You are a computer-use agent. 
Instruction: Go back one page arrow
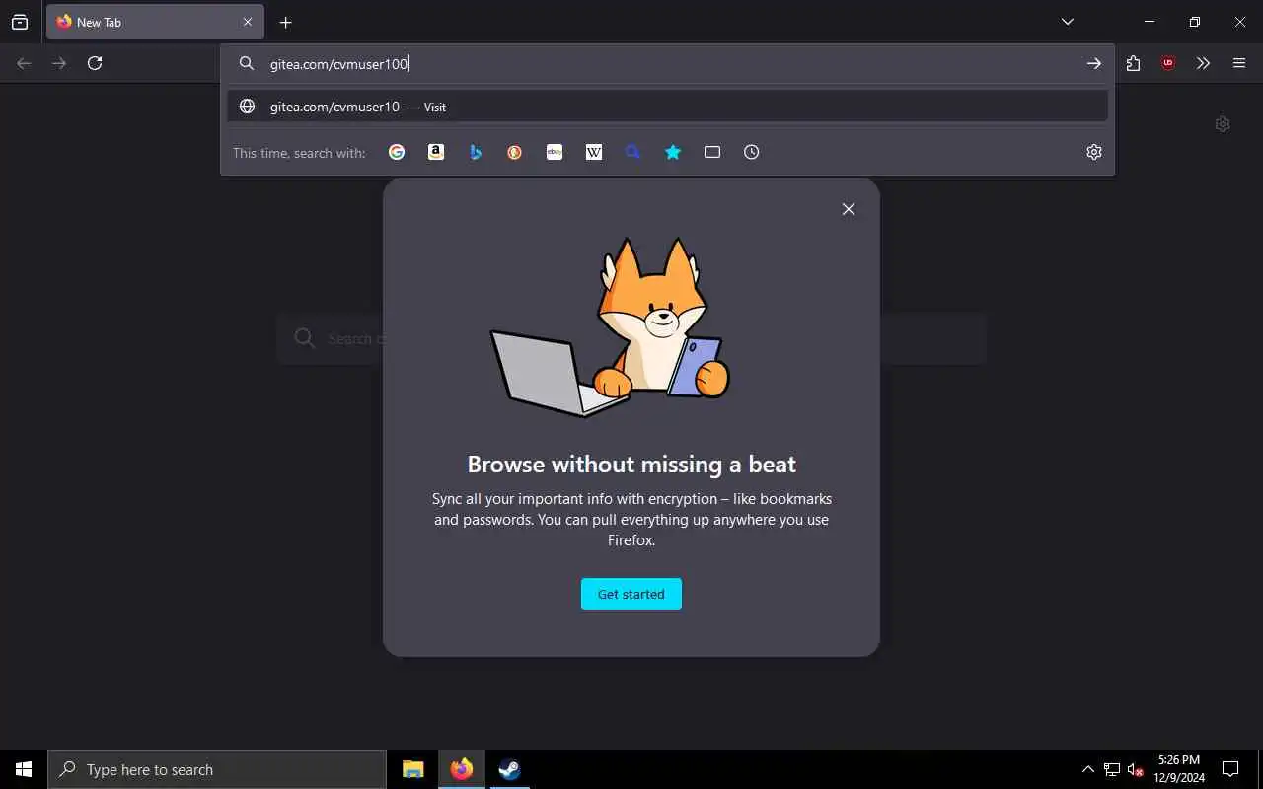pyautogui.click(x=24, y=63)
